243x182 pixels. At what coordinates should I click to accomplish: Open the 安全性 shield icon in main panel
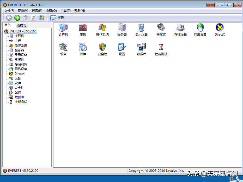(102, 47)
